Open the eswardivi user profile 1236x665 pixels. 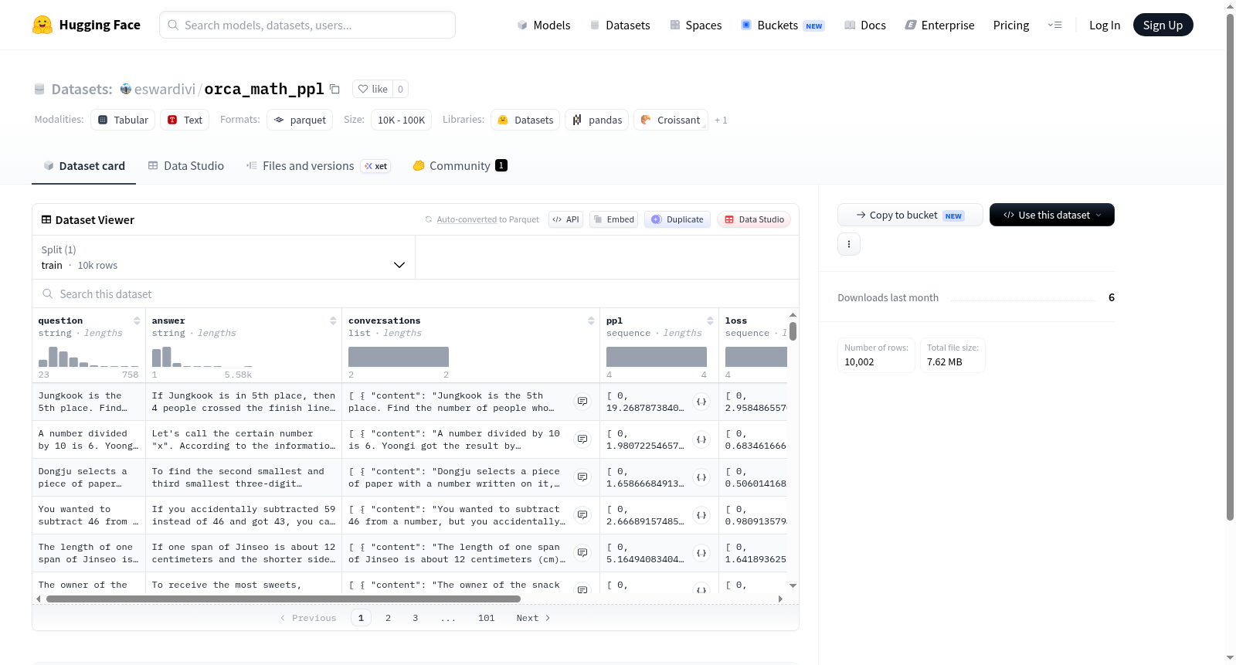[x=165, y=89]
